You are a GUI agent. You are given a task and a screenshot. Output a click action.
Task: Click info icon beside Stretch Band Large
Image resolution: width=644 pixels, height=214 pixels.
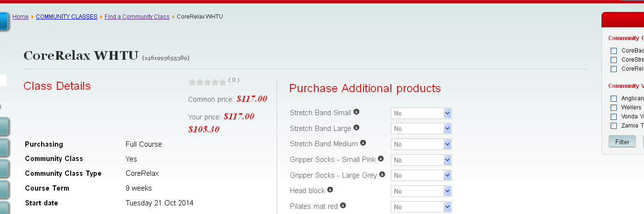pos(356,128)
